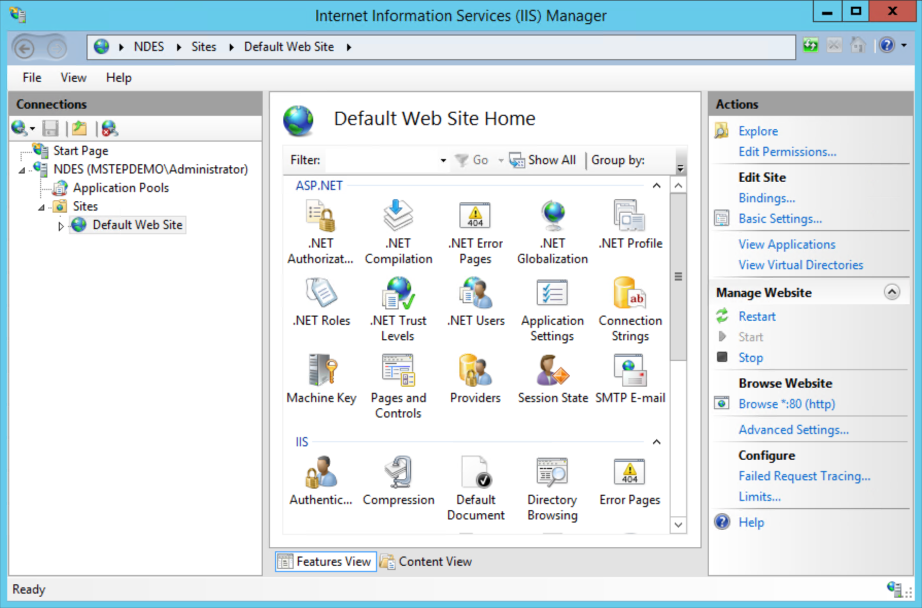Collapse the IIS group
This screenshot has width=922, height=608.
(657, 442)
